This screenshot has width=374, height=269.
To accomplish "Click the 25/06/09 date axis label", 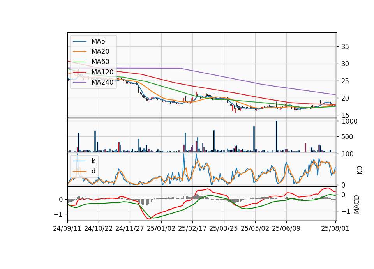I will coord(286,228).
